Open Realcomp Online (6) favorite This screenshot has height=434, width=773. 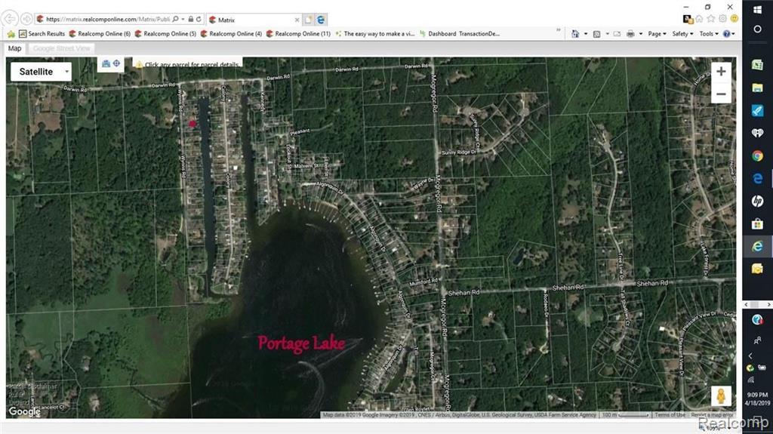tap(100, 34)
